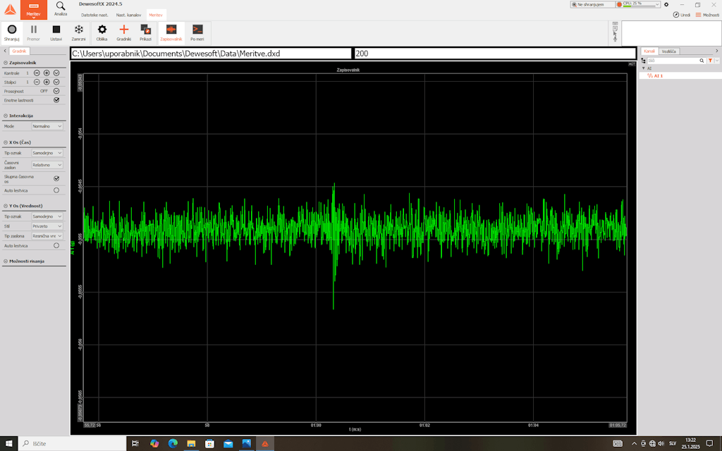
Task: Collapse the right channels panel arrow
Action: tap(716, 51)
